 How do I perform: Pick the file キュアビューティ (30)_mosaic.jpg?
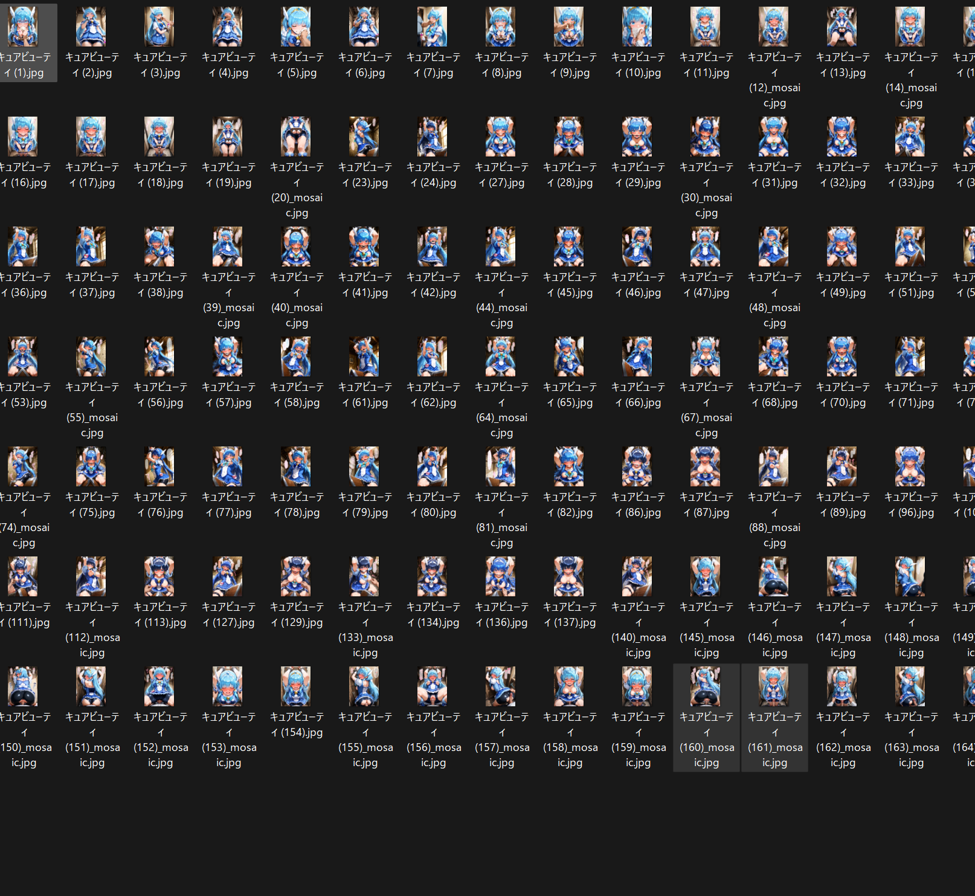pos(706,168)
